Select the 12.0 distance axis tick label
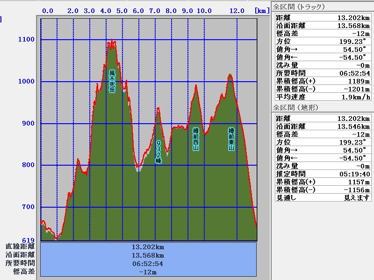Image resolution: width=374 pixels, height=280 pixels. 237,10
